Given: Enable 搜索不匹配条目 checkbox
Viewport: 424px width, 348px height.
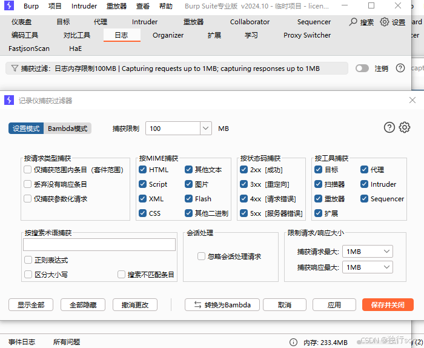Looking at the screenshot, I should click(121, 275).
